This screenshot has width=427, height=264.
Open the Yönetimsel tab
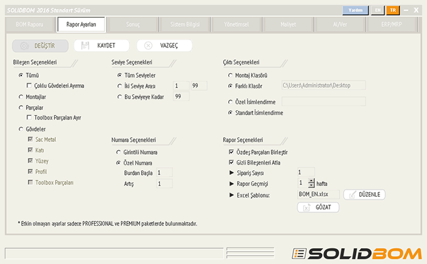tap(237, 24)
